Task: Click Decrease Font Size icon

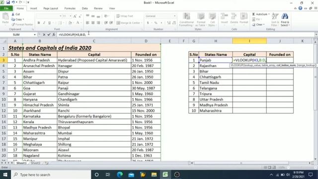Action: click(x=80, y=16)
